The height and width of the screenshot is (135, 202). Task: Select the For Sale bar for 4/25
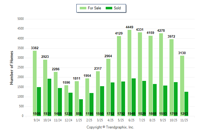click(x=109, y=87)
